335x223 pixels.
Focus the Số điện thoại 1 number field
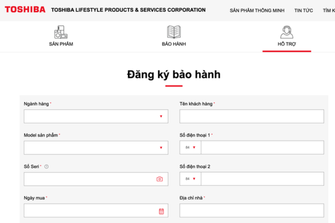click(262, 148)
